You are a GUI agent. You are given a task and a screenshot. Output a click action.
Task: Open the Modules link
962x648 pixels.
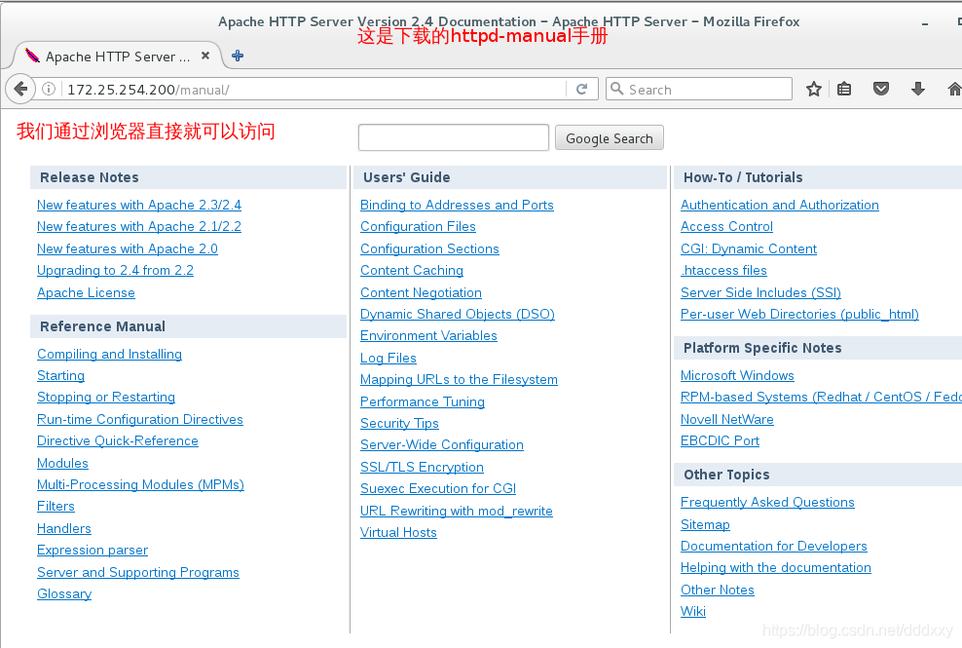click(x=62, y=463)
